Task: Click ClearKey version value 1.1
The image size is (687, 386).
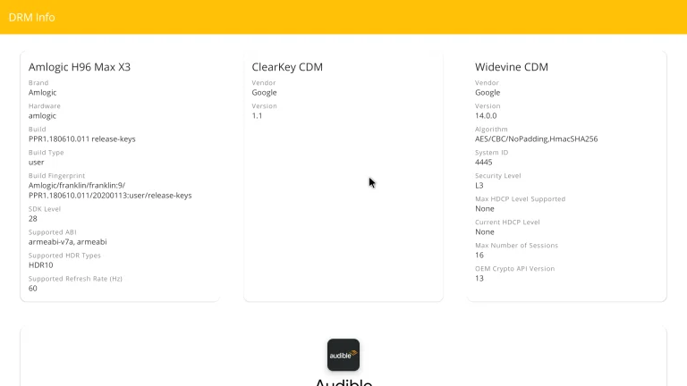Action: (x=257, y=115)
